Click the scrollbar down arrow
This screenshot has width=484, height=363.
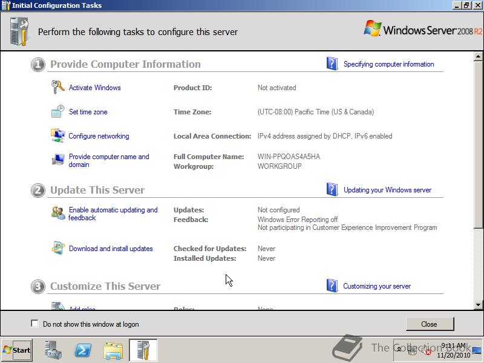click(x=478, y=305)
